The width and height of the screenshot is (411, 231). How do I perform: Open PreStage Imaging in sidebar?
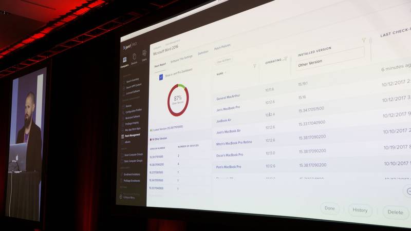(x=132, y=123)
